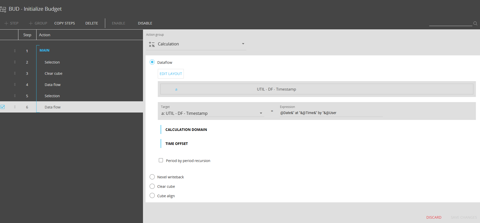Select the Nexel writeback option

tap(152, 177)
